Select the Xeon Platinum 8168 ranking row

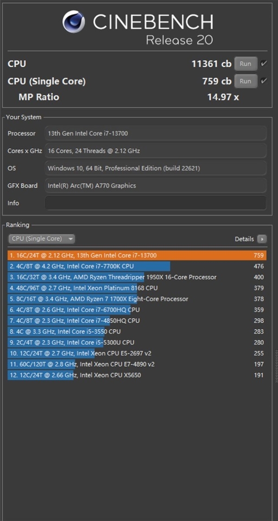tap(137, 288)
